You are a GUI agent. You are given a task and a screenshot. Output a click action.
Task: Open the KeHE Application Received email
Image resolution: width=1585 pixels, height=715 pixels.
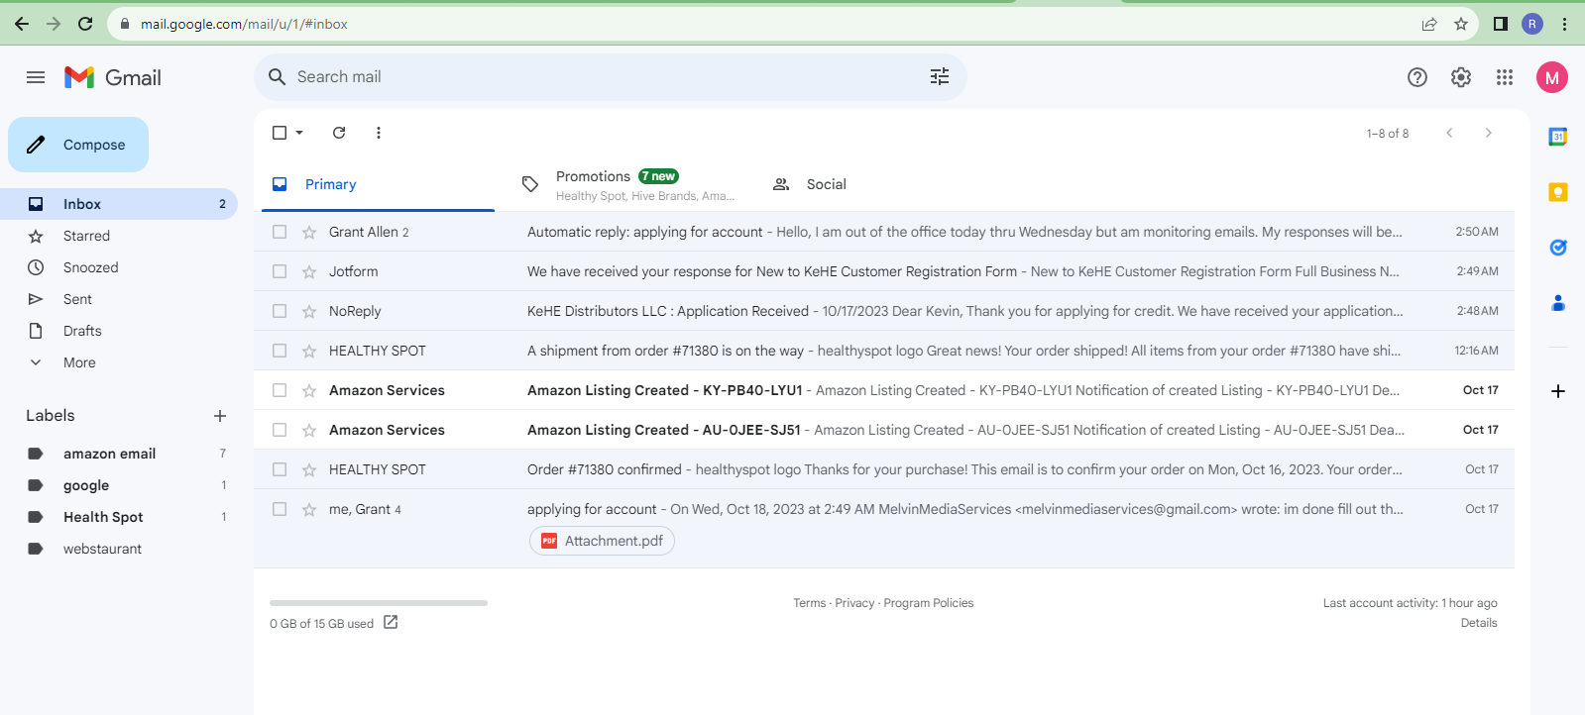pos(884,311)
